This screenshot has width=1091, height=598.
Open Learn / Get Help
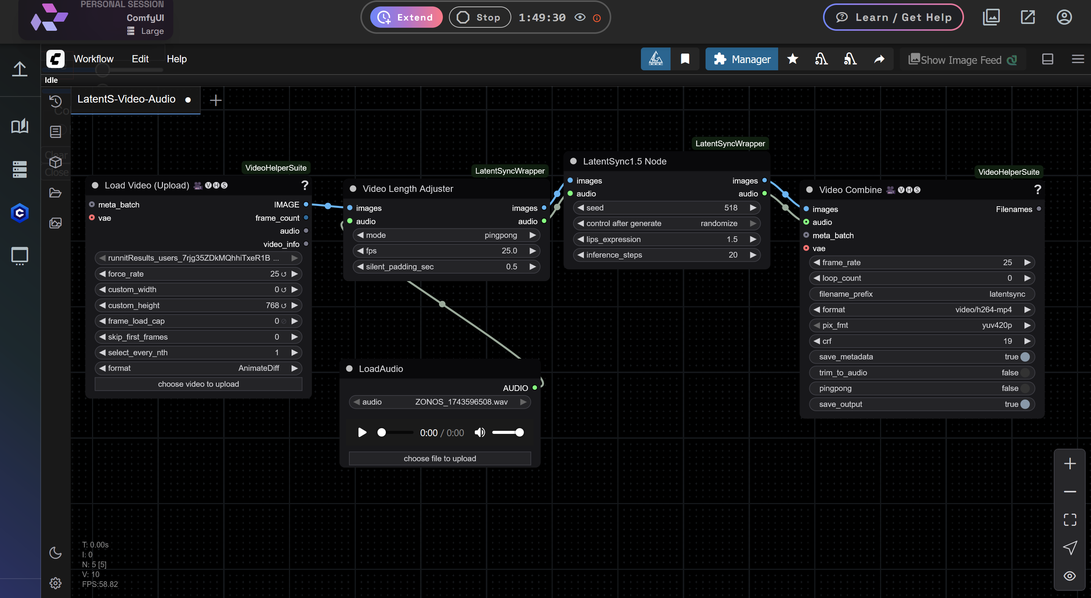(893, 17)
